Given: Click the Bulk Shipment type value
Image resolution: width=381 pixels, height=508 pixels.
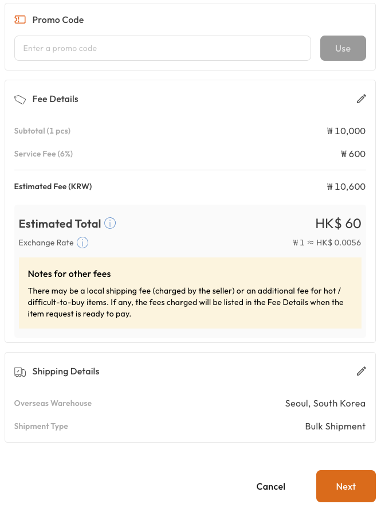Looking at the screenshot, I should (x=335, y=426).
